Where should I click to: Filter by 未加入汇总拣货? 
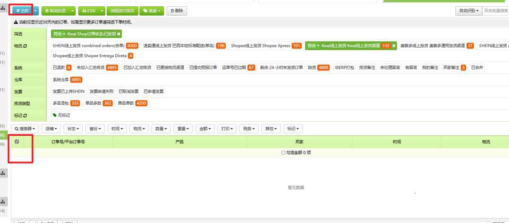97,67
